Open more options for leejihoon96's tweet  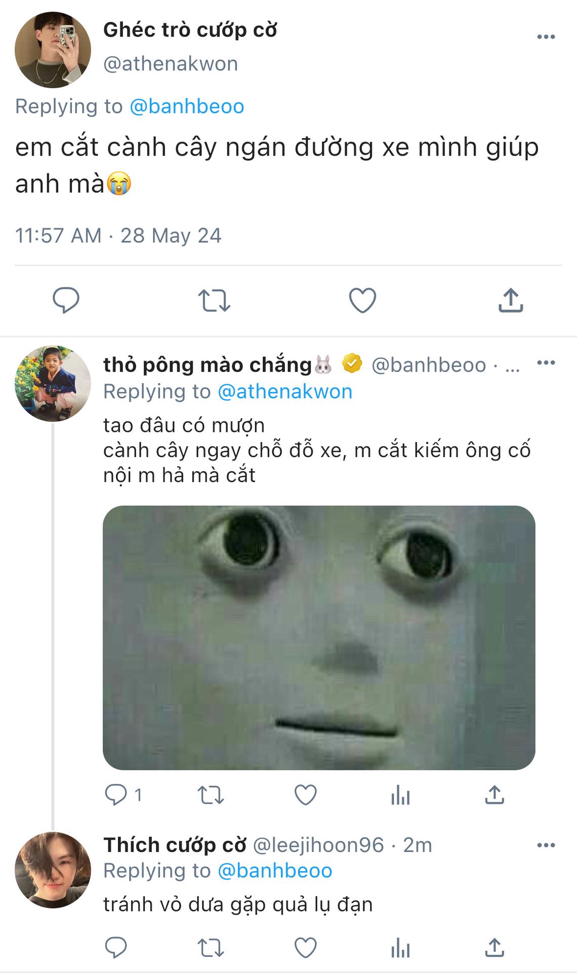pos(546,845)
